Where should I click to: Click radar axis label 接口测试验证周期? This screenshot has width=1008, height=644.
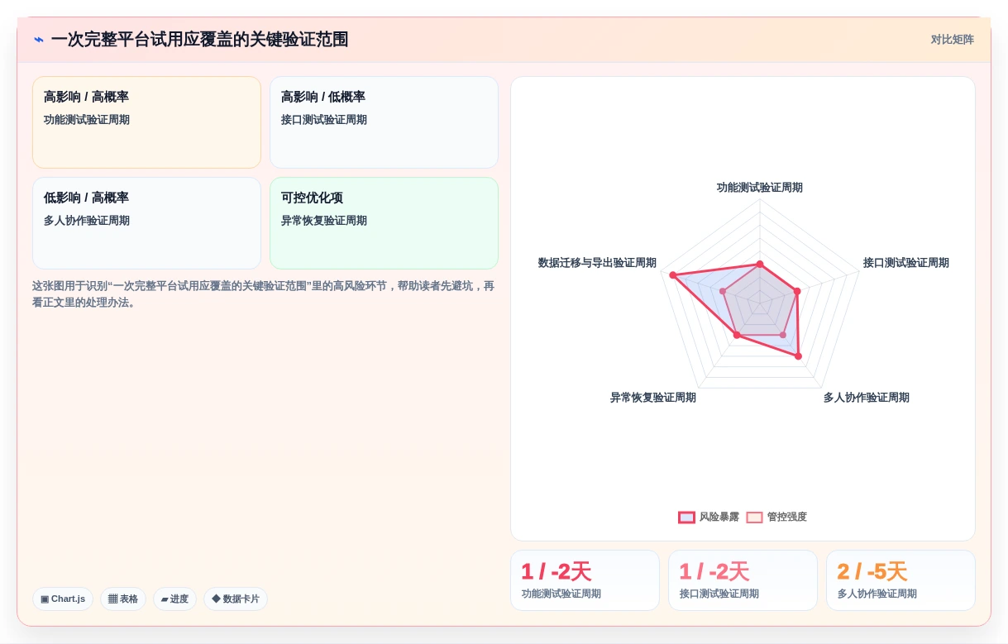pos(905,263)
